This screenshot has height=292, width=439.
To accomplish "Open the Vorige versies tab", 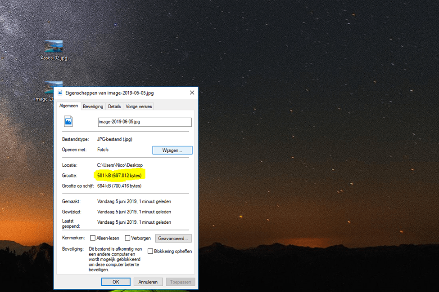I will (139, 106).
